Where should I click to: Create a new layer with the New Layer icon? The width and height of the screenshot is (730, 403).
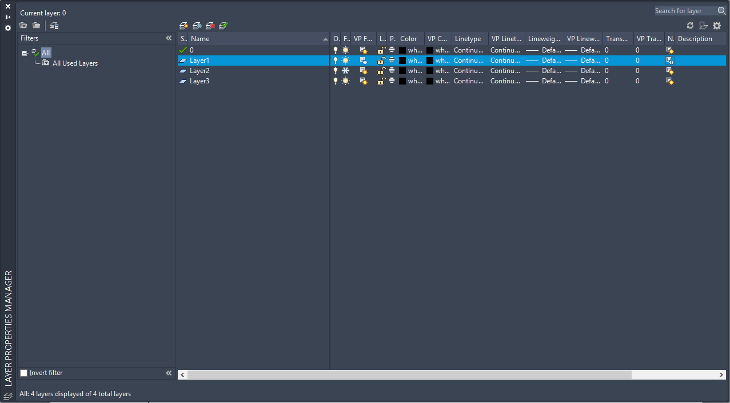pos(183,25)
